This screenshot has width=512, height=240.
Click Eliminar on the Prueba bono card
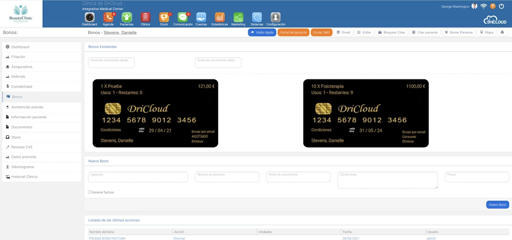point(198,141)
